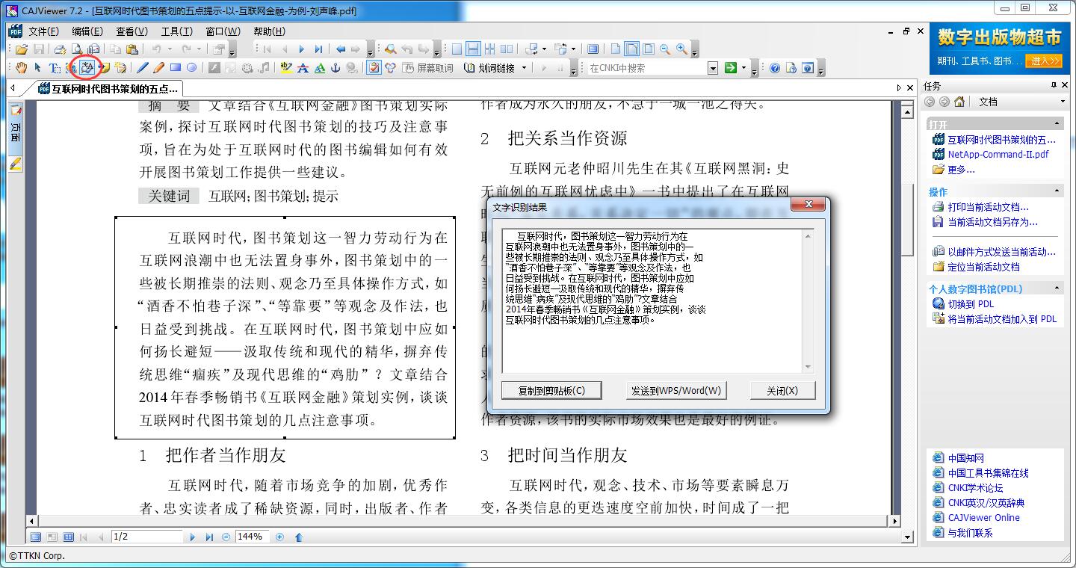Click 打印当前活动文档 link
The image size is (1076, 568).
tap(988, 207)
